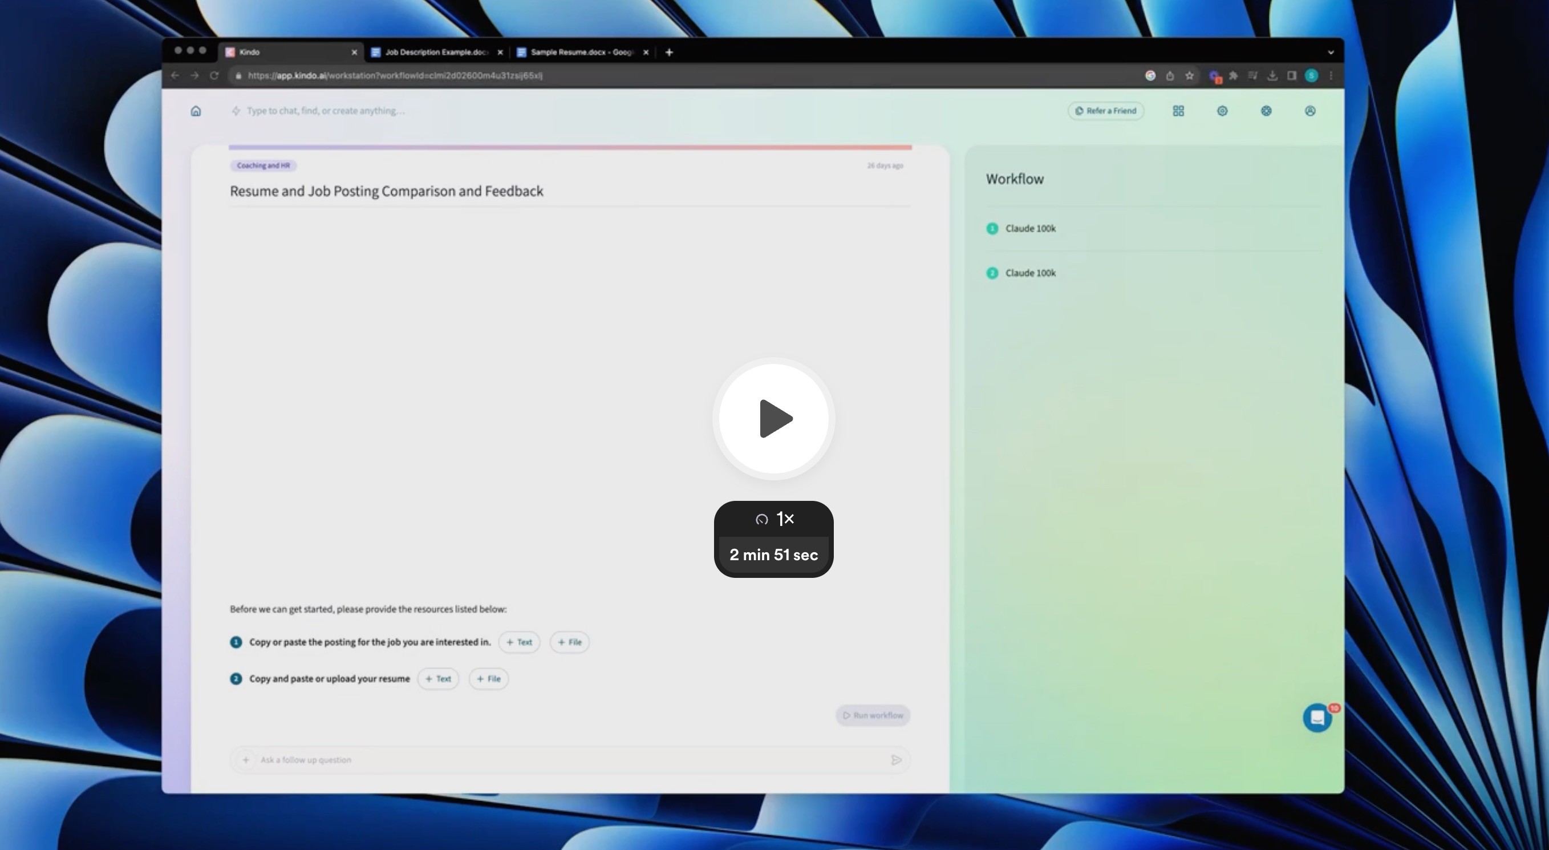Click the Run workflow button
Screen dimensions: 1549x850
click(x=873, y=715)
